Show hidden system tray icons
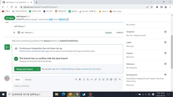The width and height of the screenshot is (173, 97). tap(136, 94)
